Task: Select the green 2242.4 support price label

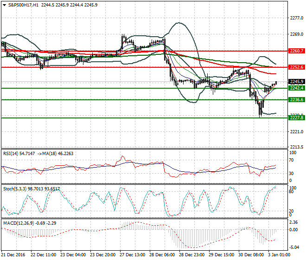Action: click(x=296, y=88)
